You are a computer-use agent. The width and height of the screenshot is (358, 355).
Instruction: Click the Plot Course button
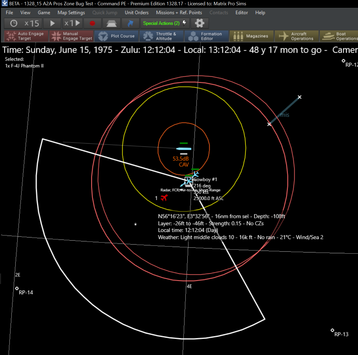117,36
